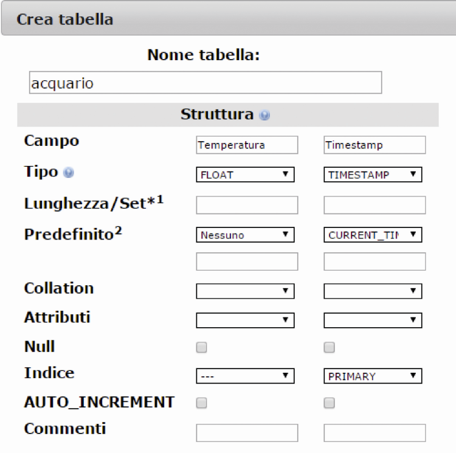Click the table name field containing acquario

[206, 83]
